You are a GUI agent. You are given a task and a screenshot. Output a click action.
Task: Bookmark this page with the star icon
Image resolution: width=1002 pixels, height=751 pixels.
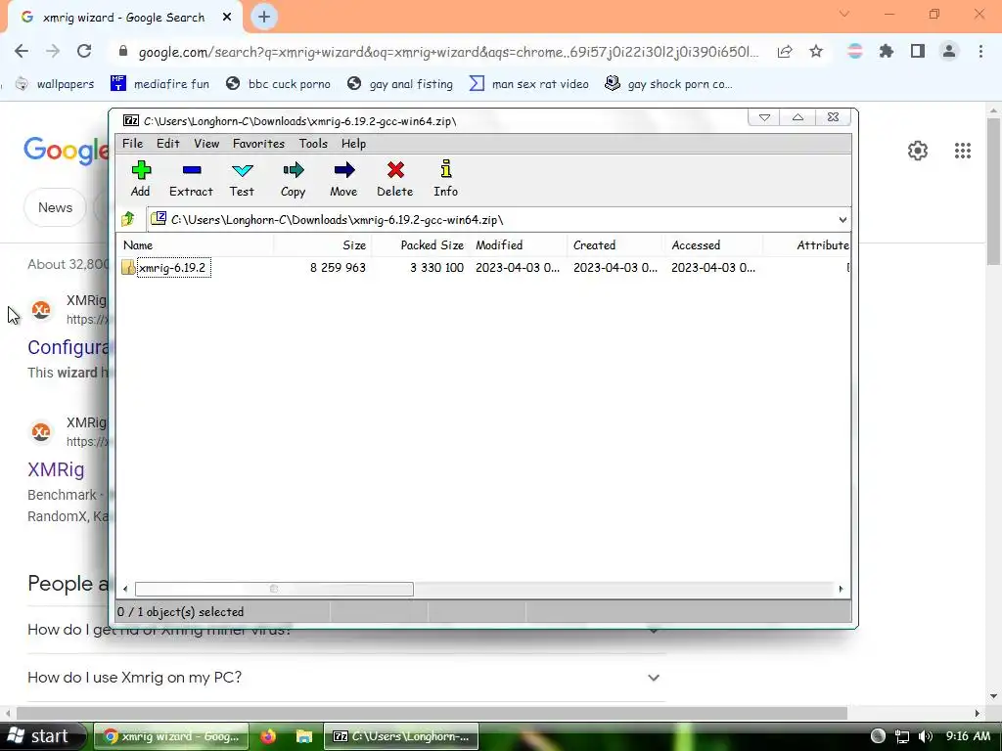coord(816,52)
